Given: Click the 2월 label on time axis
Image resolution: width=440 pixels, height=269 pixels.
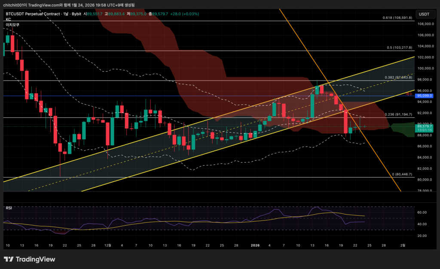Looking at the screenshot, I should 403,245.
